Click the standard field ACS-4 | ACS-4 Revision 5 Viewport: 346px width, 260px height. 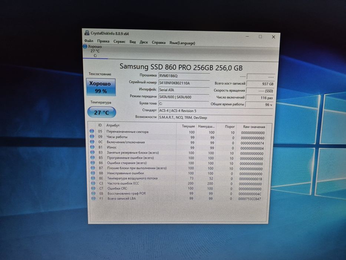coord(216,111)
